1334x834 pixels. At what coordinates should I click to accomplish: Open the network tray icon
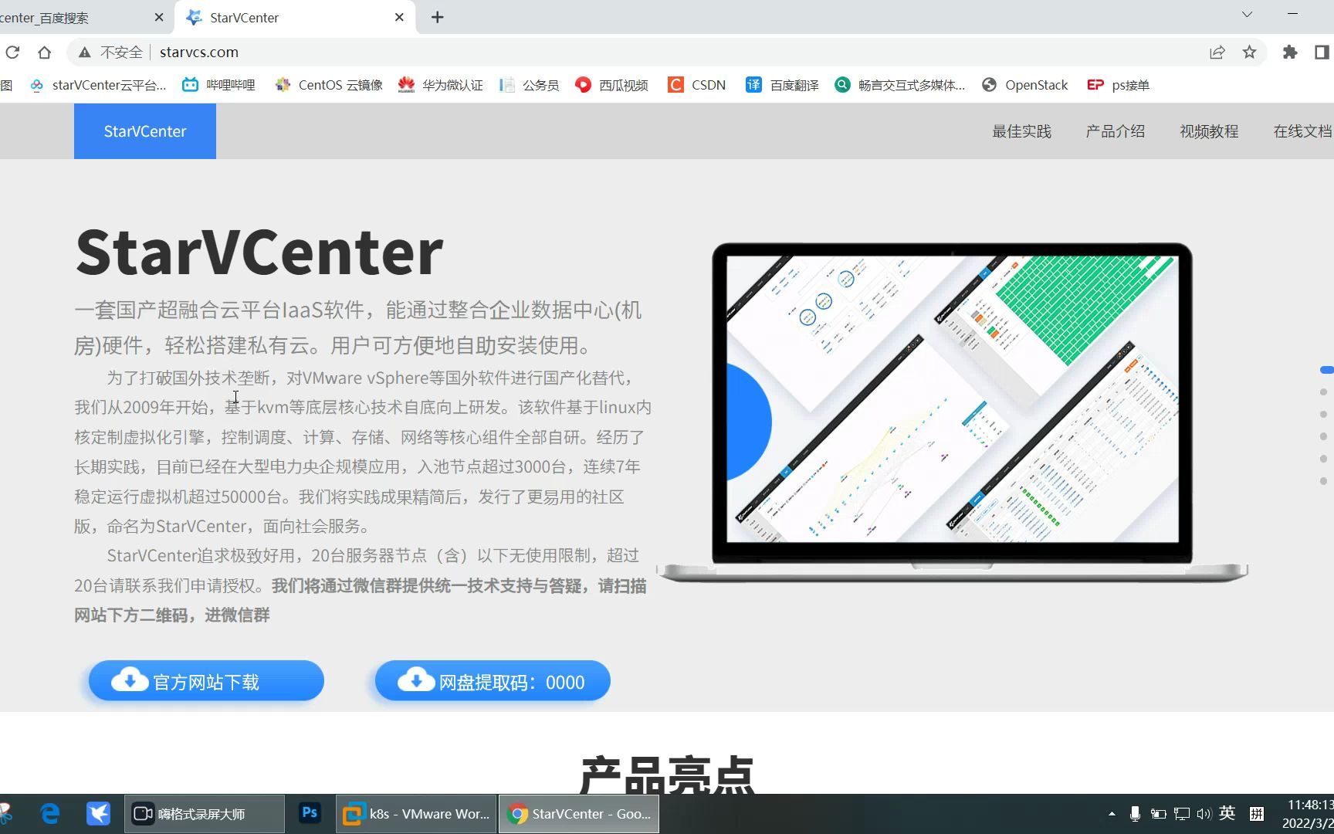point(1182,814)
